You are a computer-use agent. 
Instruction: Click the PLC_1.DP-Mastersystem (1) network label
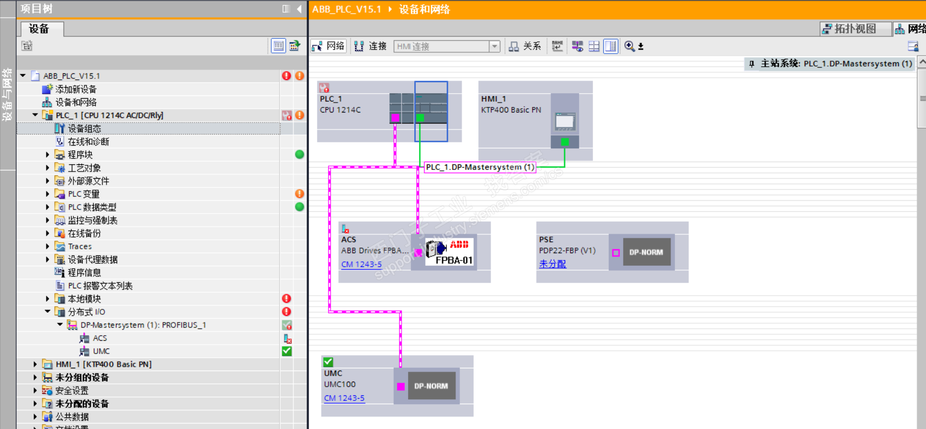480,167
